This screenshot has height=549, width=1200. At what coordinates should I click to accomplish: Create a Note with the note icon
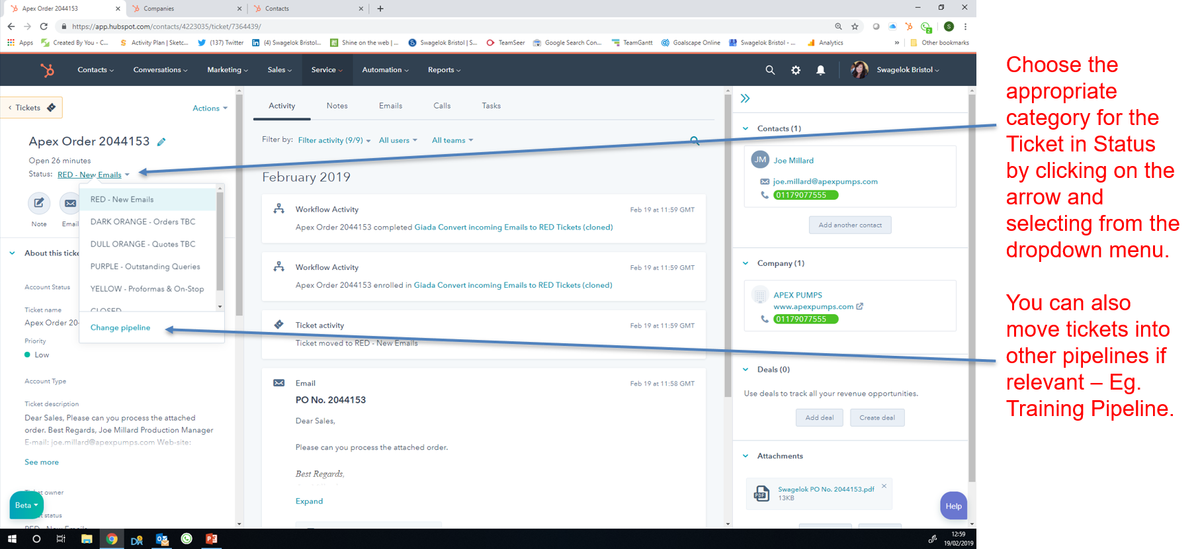[39, 203]
